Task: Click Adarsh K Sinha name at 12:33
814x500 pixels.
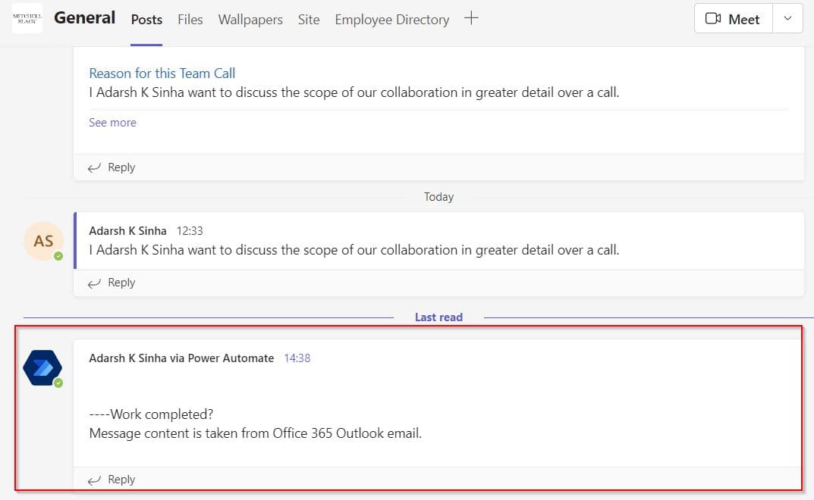Action: tap(127, 231)
